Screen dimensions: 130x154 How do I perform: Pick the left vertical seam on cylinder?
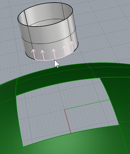point(29,29)
